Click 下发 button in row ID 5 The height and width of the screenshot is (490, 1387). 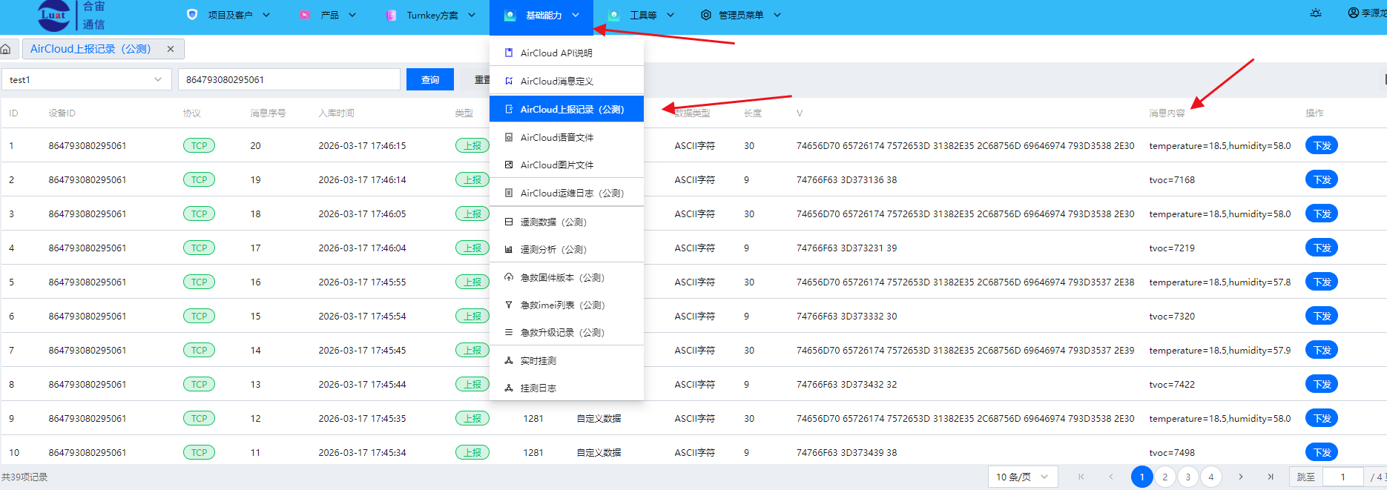click(x=1322, y=282)
